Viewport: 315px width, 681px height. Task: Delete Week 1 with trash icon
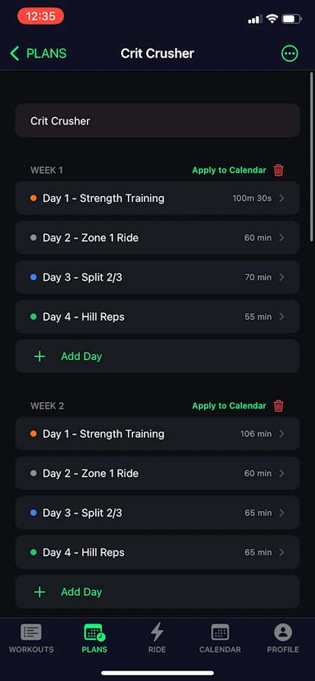pyautogui.click(x=278, y=170)
